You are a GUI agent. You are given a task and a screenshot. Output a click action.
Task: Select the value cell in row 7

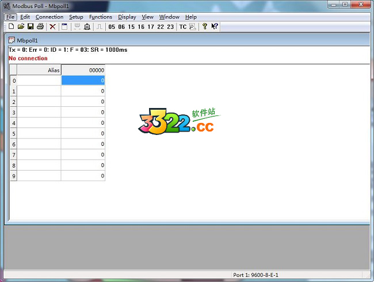[83, 154]
